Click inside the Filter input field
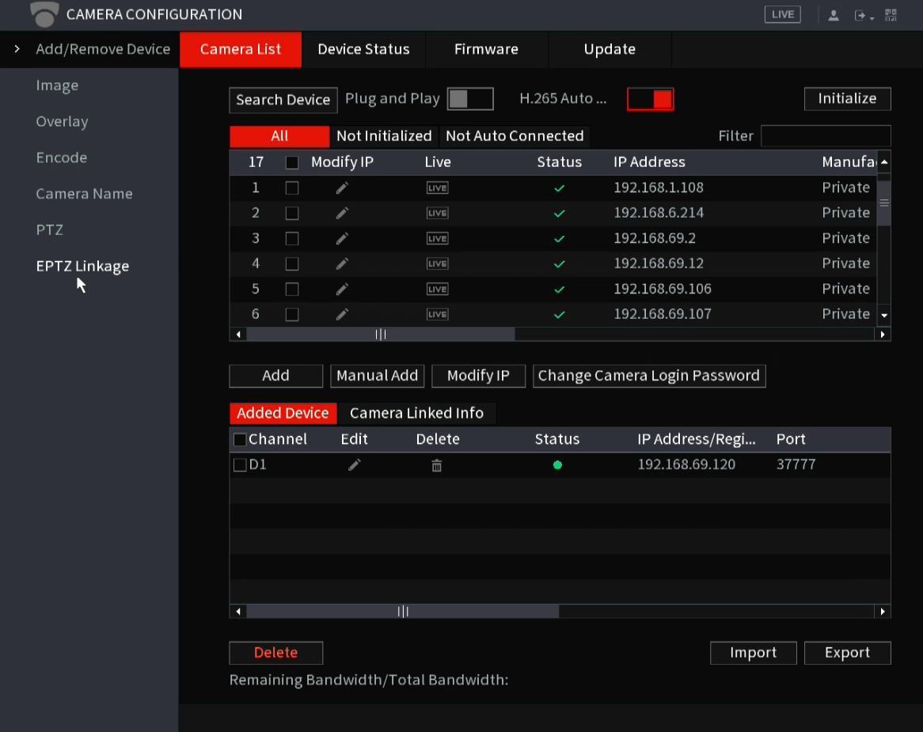Screen dimensions: 923x732 click(x=826, y=135)
